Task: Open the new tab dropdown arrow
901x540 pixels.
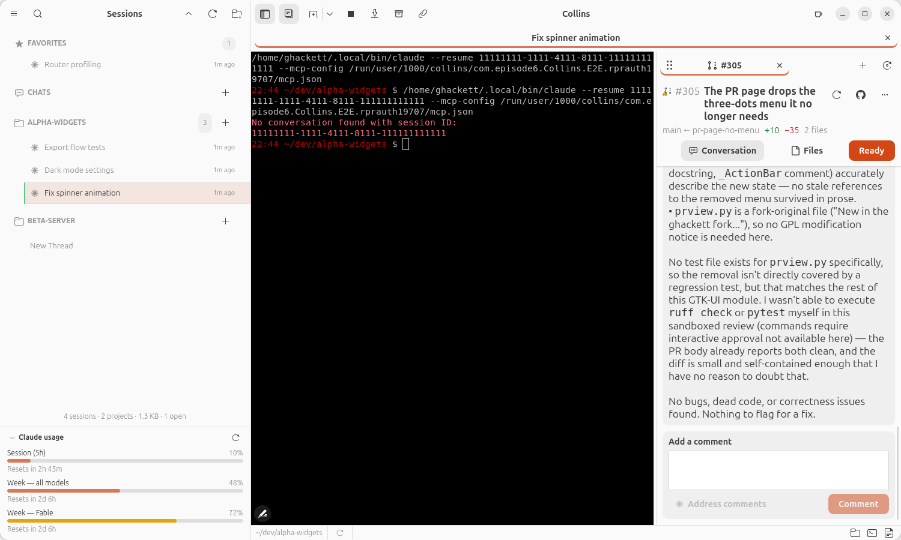Action: pyautogui.click(x=330, y=14)
